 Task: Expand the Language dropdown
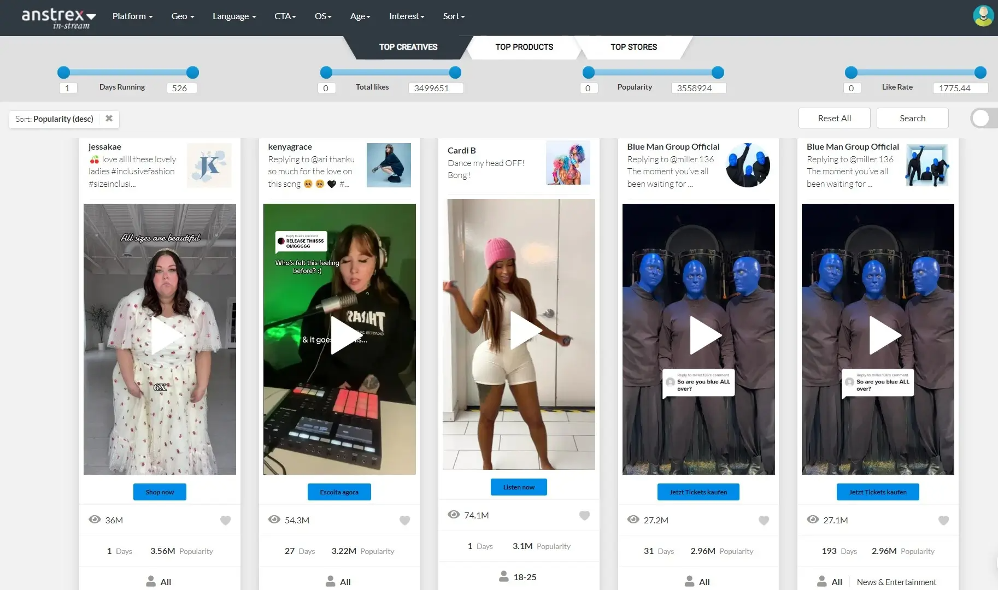pyautogui.click(x=234, y=16)
